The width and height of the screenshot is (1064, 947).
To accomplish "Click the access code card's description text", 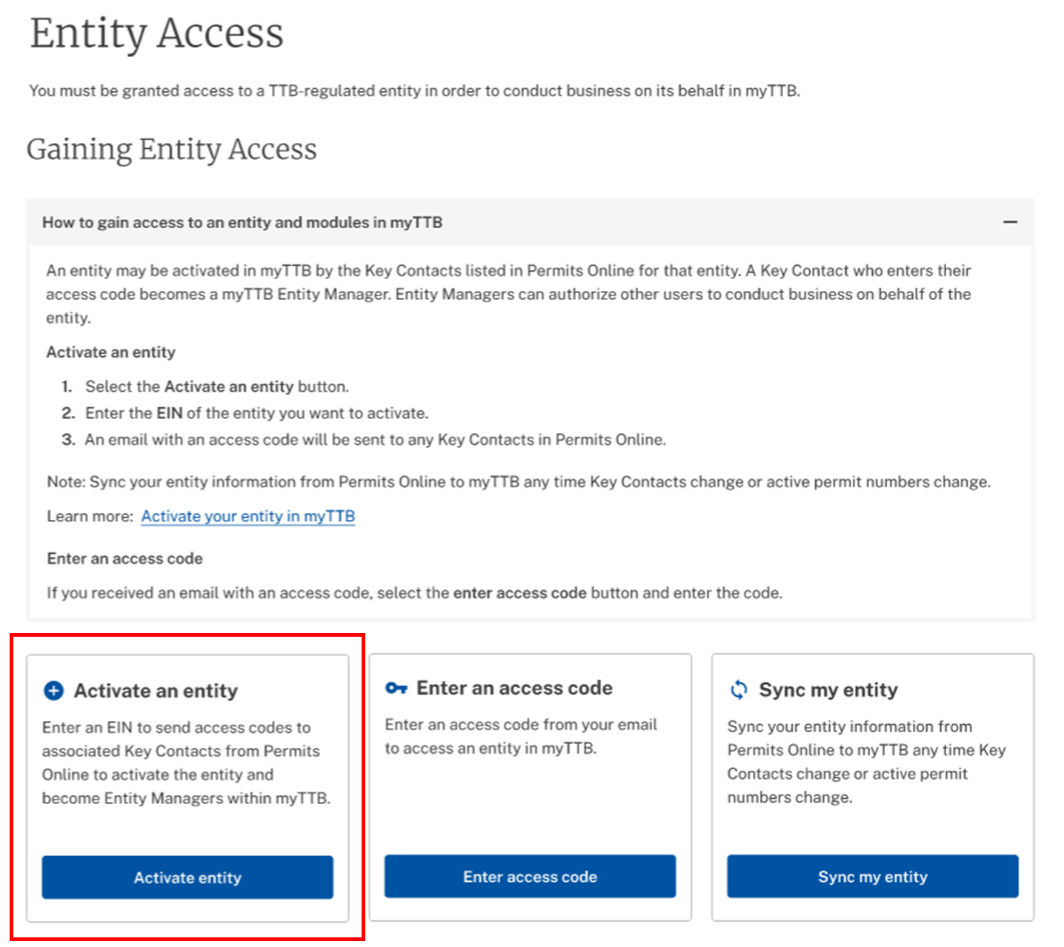I will point(520,736).
